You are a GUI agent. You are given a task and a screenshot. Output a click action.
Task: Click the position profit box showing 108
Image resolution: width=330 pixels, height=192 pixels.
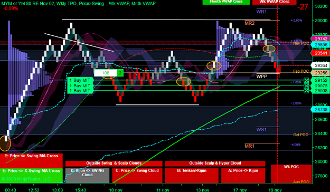(x=106, y=73)
